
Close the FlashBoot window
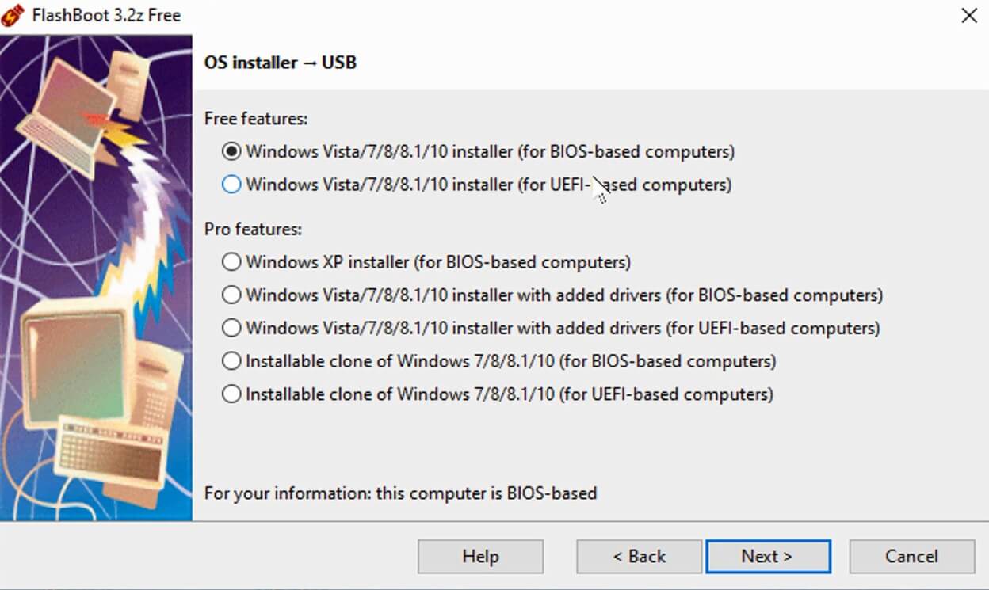(968, 15)
